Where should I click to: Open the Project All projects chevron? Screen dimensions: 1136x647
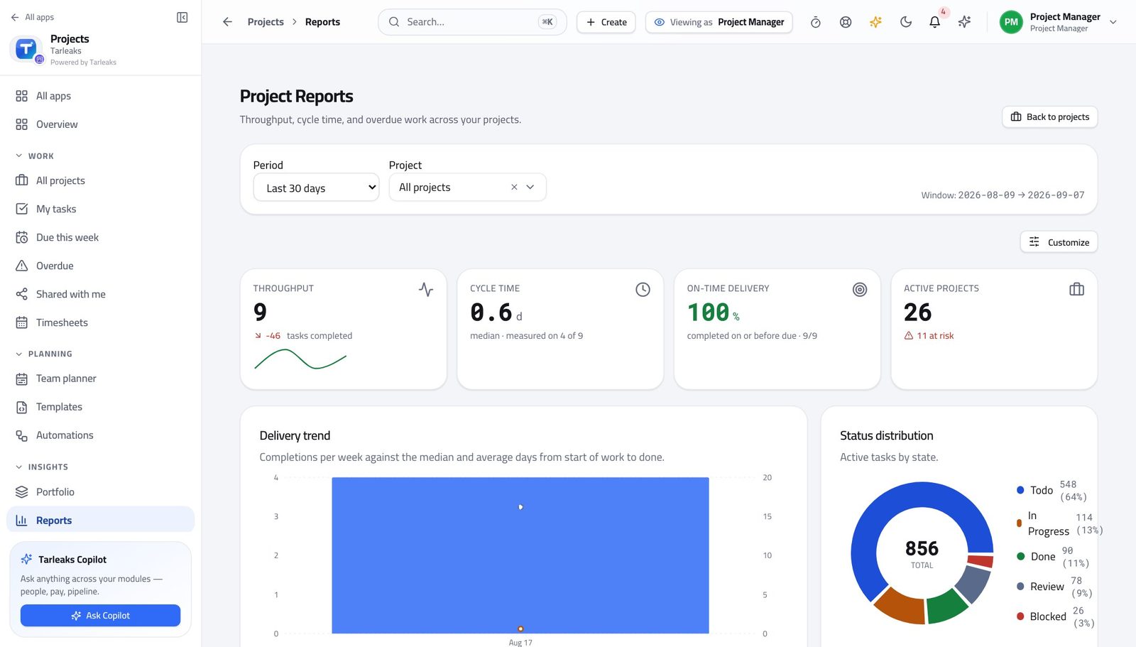tap(530, 187)
